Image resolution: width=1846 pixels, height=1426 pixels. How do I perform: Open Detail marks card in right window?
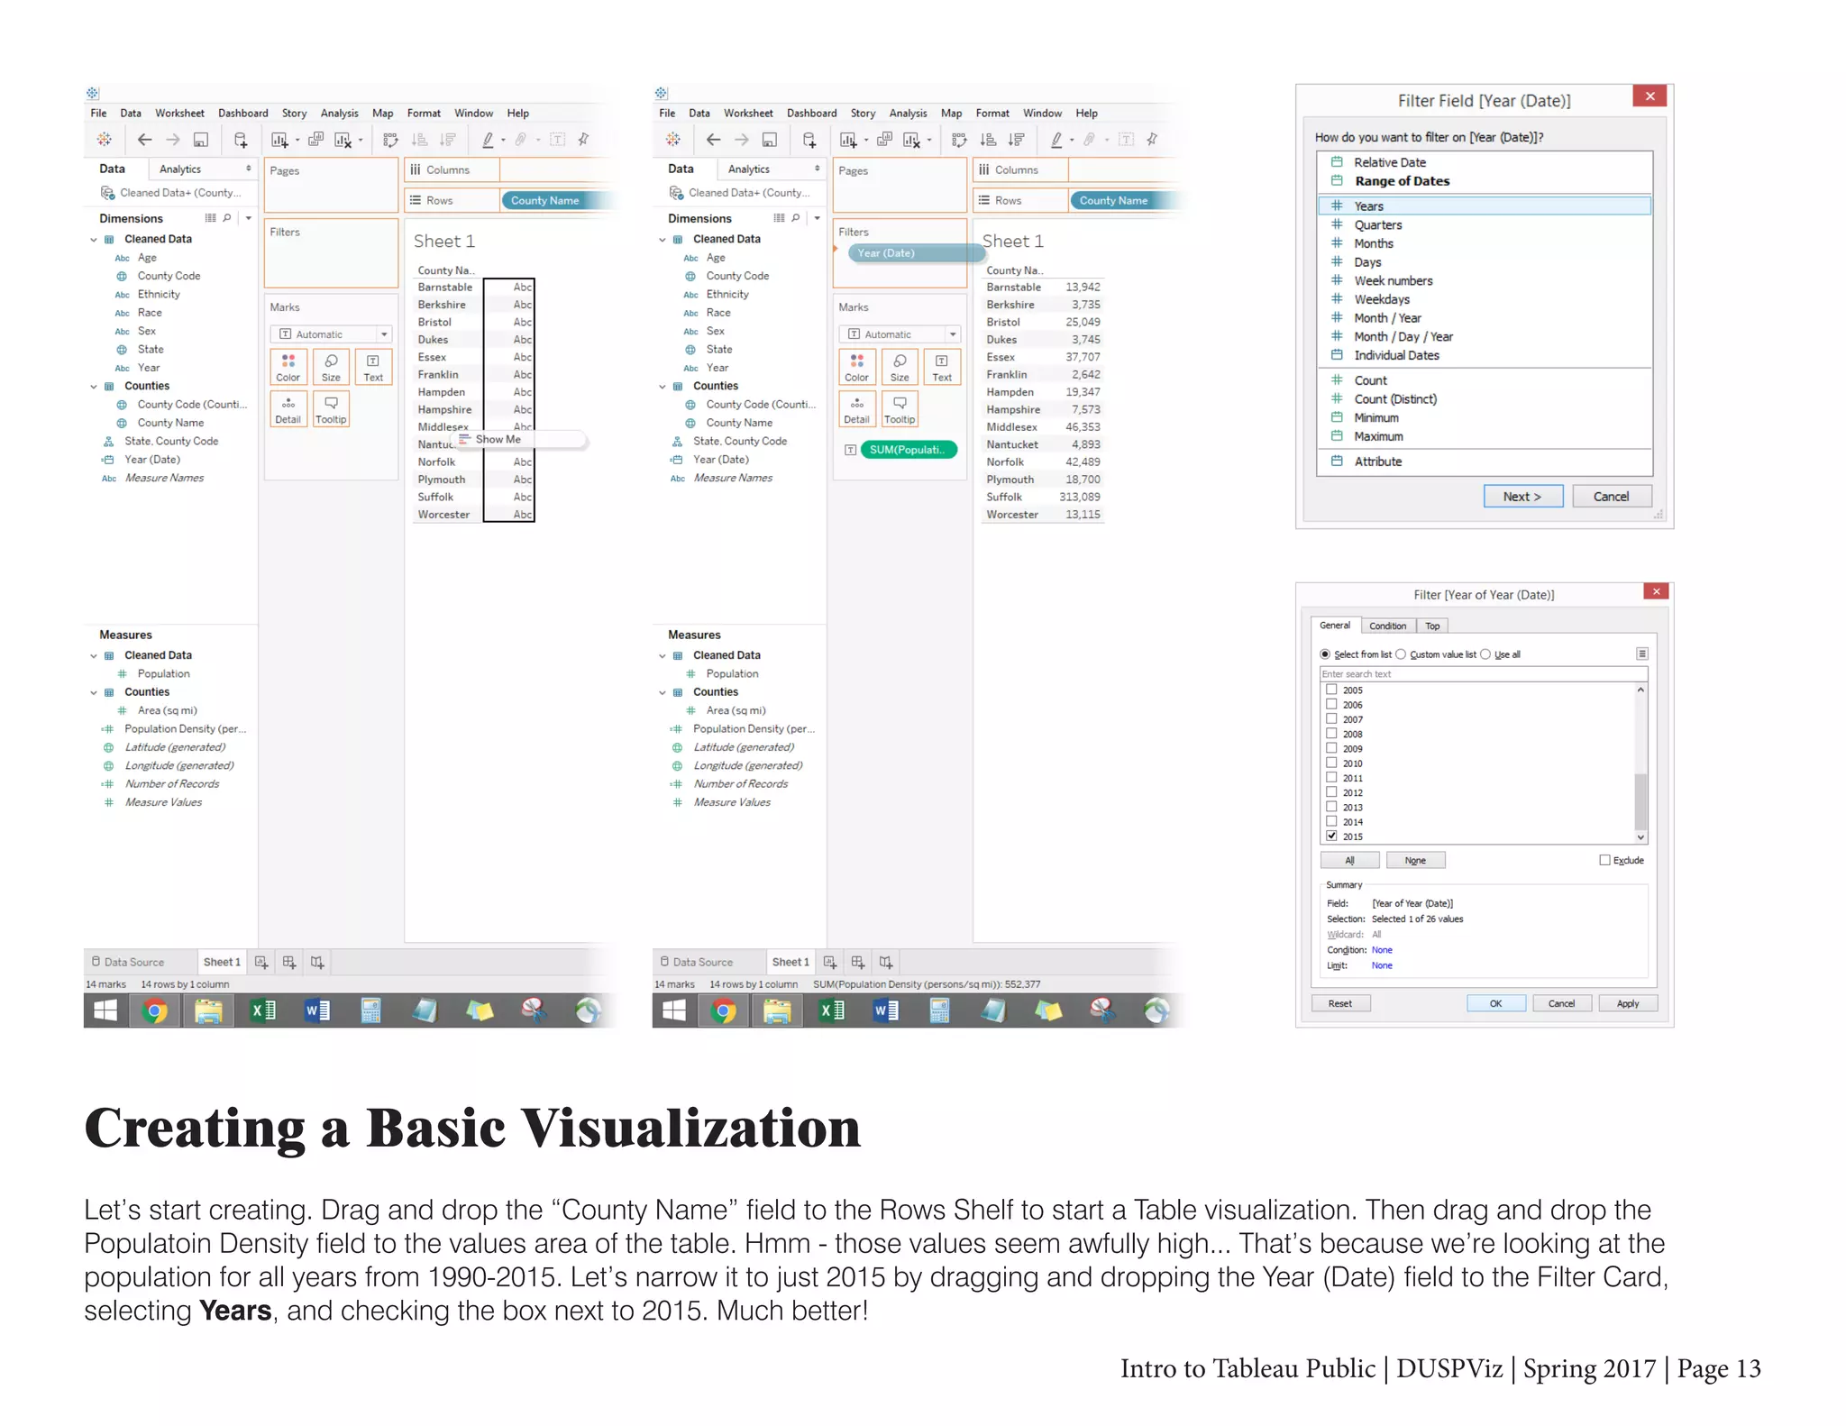[x=856, y=409]
